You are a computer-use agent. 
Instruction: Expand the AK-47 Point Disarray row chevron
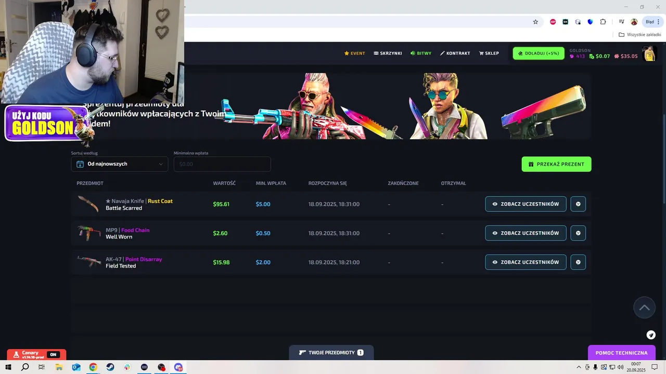tap(578, 262)
